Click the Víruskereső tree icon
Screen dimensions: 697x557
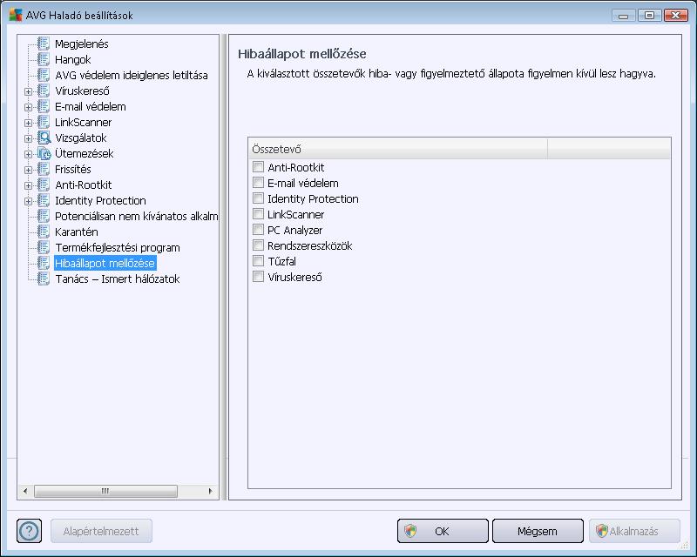pos(44,91)
